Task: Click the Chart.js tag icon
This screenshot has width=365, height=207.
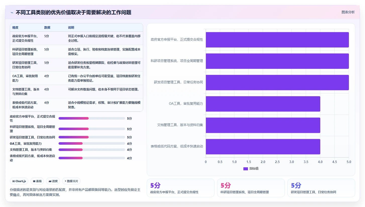Action: 13,181
